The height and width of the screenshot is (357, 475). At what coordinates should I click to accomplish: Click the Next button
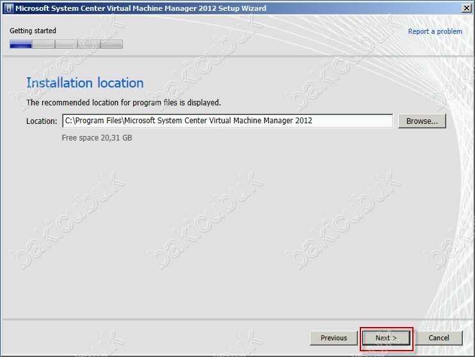point(386,338)
